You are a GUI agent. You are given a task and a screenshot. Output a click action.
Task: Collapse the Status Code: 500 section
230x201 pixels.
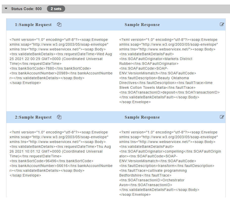(x=6, y=9)
